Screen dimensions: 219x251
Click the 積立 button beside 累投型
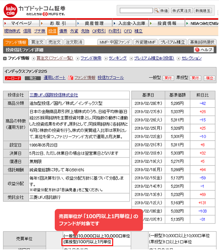209,78
